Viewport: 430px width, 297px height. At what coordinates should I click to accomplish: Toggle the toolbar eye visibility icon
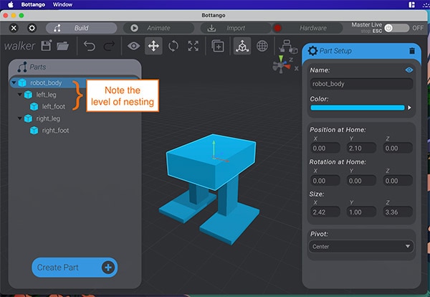[x=133, y=46]
